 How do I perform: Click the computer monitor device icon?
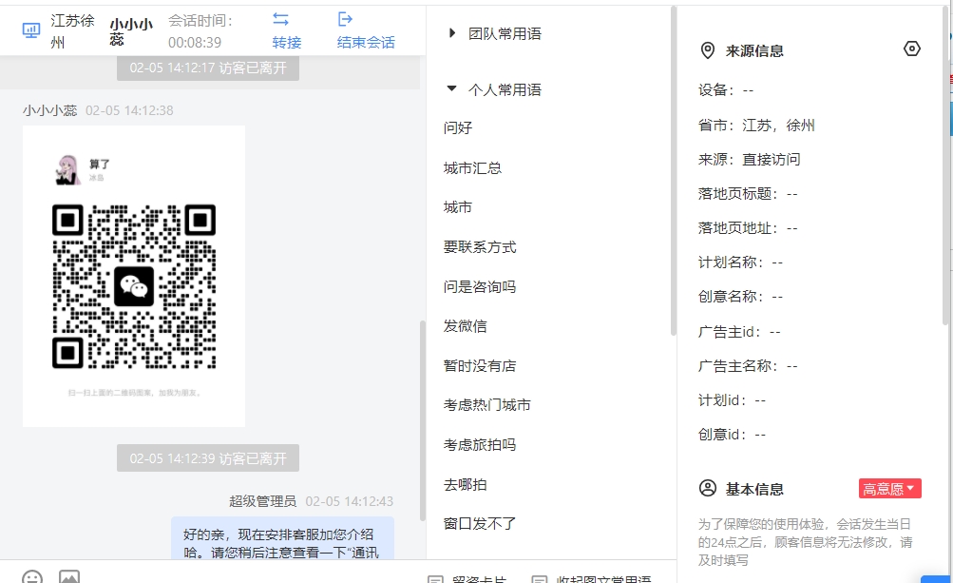(31, 29)
